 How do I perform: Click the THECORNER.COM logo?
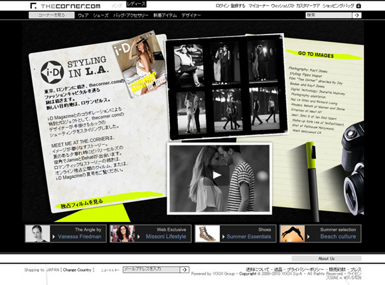click(x=65, y=6)
